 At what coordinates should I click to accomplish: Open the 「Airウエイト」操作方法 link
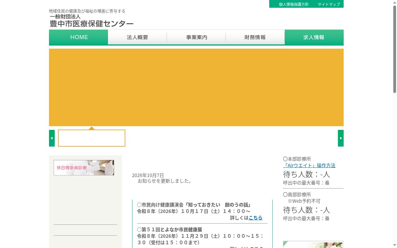tap(309, 165)
